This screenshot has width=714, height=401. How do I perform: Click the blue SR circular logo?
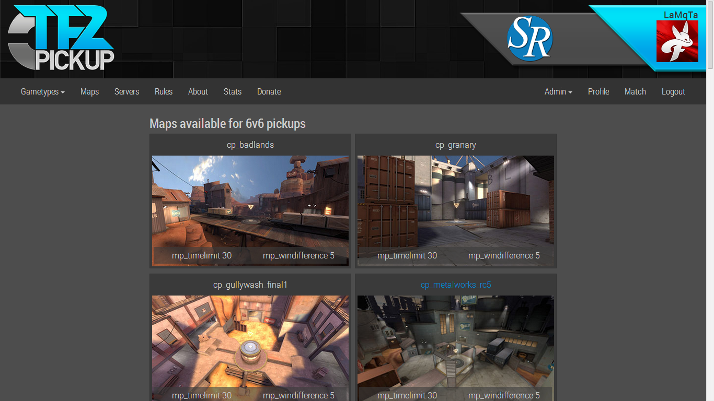click(529, 38)
